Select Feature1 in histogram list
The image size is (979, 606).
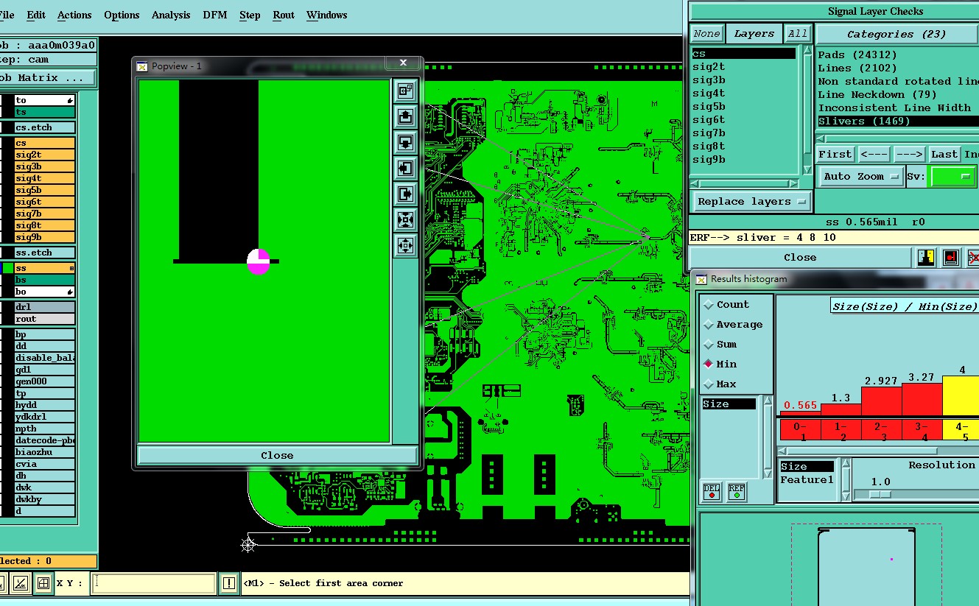[x=807, y=480]
